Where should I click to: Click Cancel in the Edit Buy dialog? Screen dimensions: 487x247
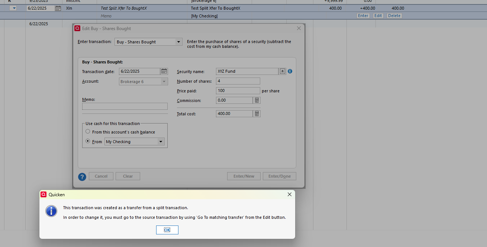pyautogui.click(x=101, y=176)
